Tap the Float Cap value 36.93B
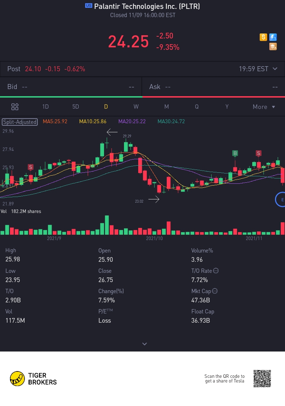This screenshot has height=406, width=285. click(x=201, y=320)
